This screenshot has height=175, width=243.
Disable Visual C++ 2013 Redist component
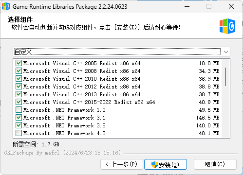[19, 94]
